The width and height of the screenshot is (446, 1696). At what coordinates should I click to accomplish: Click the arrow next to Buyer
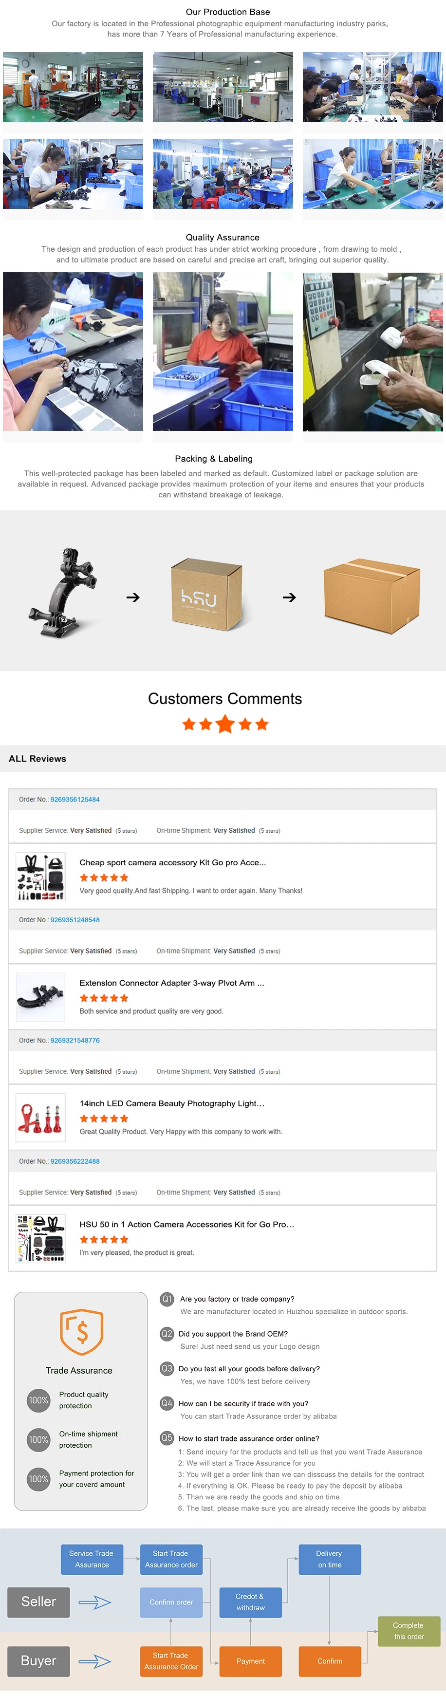(95, 1661)
